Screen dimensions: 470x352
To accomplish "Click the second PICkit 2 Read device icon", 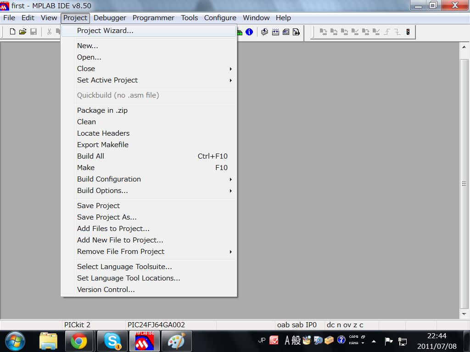I will pyautogui.click(x=334, y=32).
